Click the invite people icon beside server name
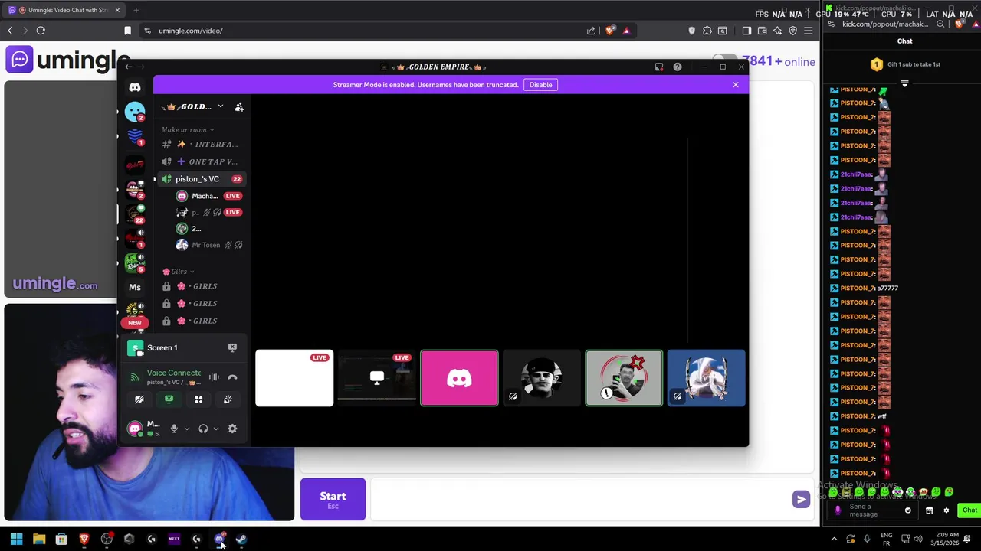The height and width of the screenshot is (551, 981). 239,107
